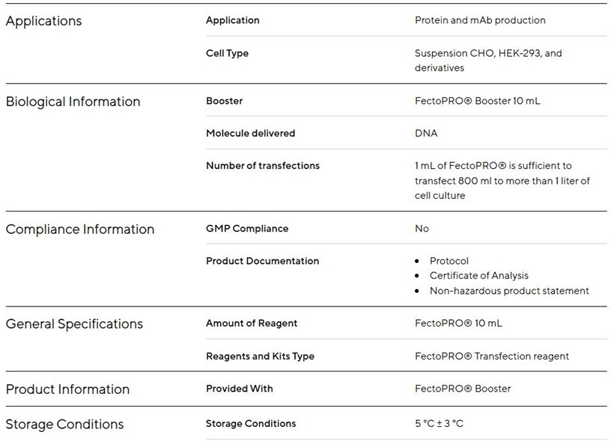This screenshot has width=614, height=444.
Task: Click the Reagents and Kits Type label
Action: pos(260,357)
